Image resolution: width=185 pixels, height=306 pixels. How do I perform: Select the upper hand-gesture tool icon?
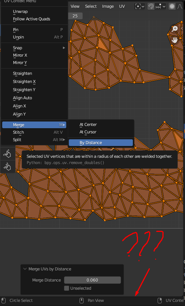7,154
